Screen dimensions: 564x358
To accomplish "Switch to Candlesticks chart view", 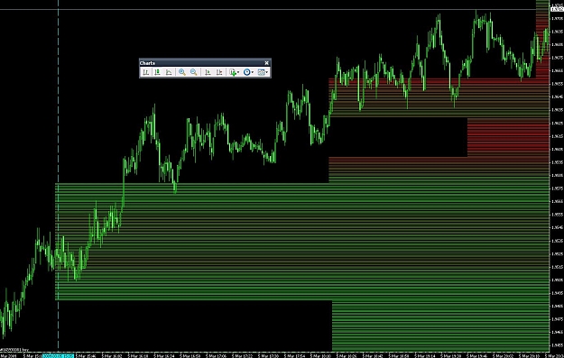I will click(157, 72).
